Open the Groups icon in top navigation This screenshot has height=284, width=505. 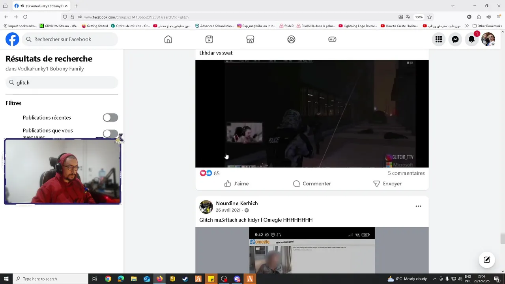(x=291, y=39)
